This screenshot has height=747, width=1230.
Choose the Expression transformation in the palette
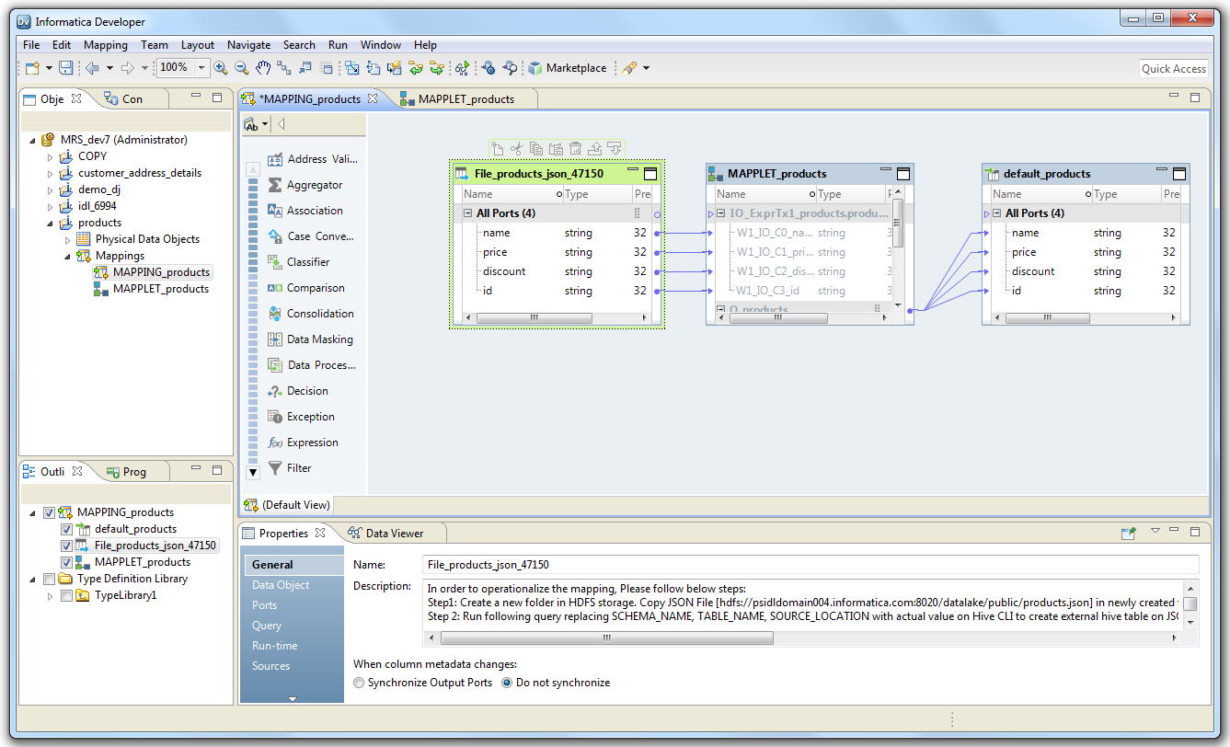click(303, 442)
